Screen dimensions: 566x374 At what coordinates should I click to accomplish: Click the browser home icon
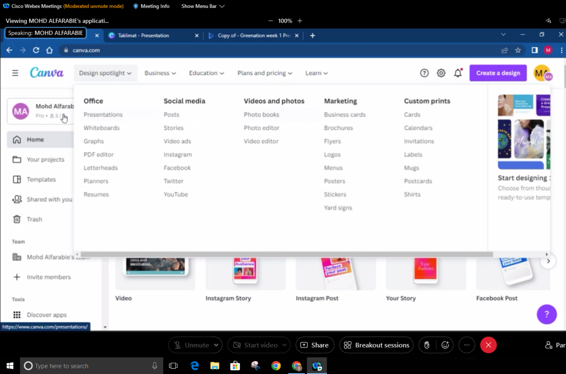pyautogui.click(x=49, y=50)
